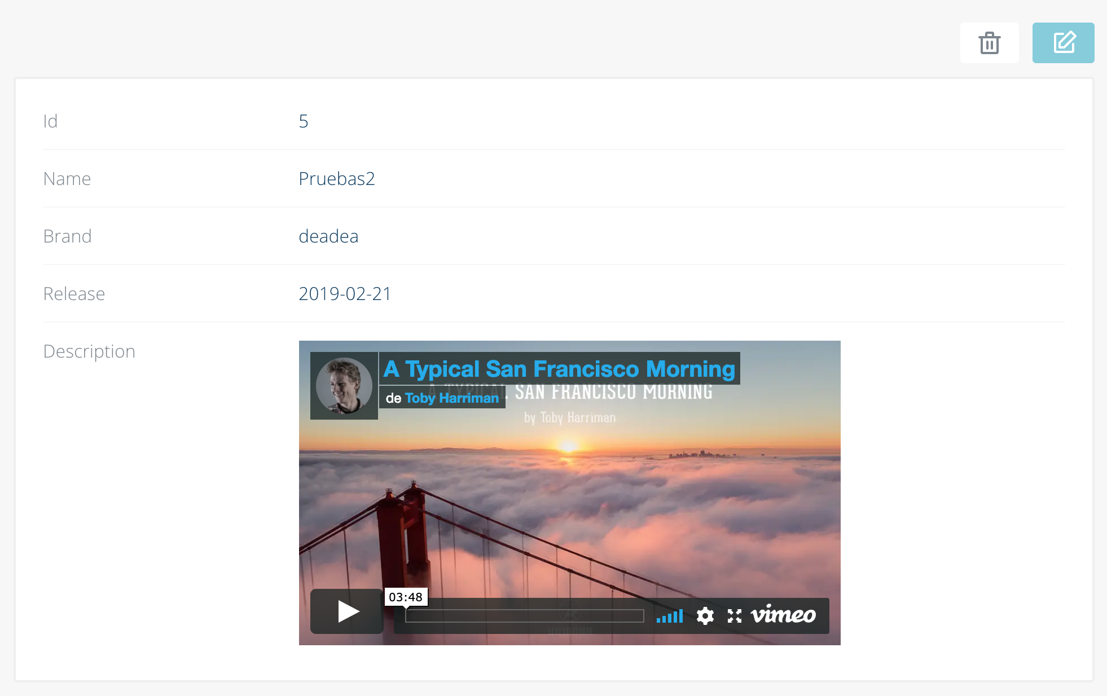Click the trash delete icon
The width and height of the screenshot is (1107, 696).
click(989, 43)
